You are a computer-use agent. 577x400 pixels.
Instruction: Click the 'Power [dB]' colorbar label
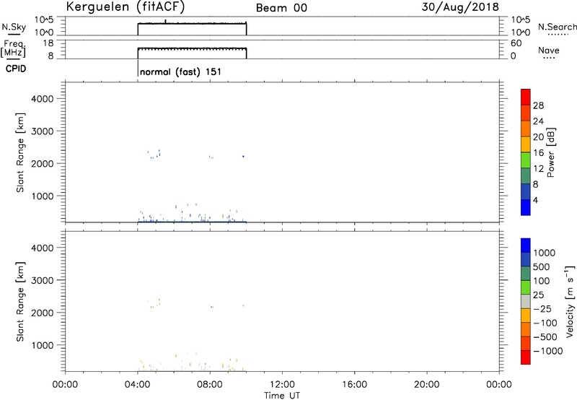550,152
